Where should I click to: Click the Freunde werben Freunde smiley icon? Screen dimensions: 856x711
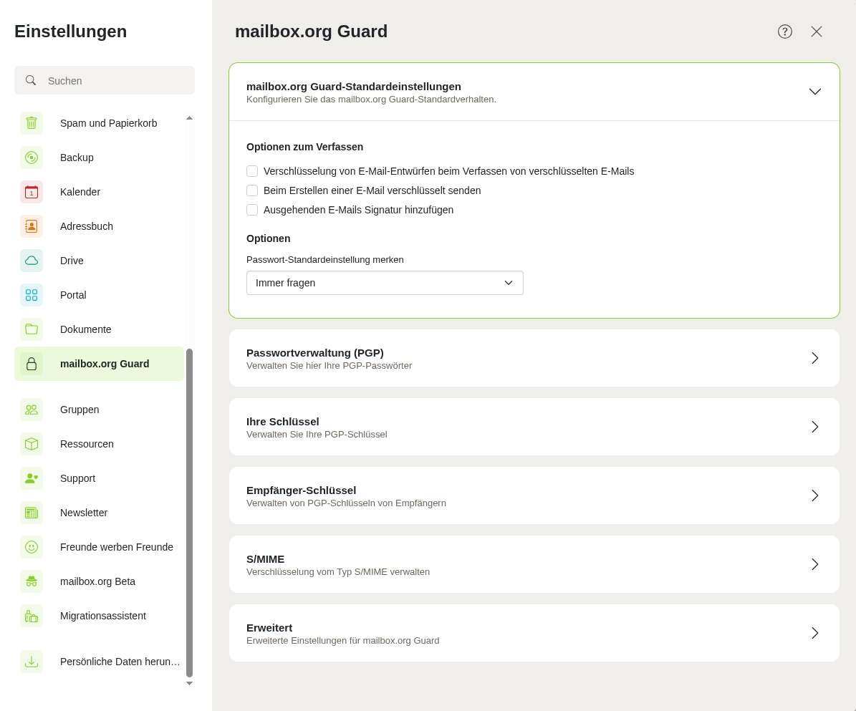[32, 547]
